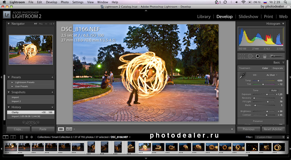This screenshot has width=291, height=160.
Task: Collapse the Basic panel
Action: point(283,63)
